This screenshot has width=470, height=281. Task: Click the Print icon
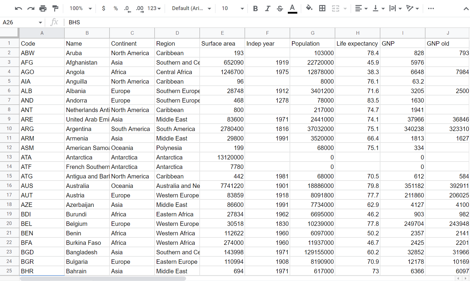(43, 9)
